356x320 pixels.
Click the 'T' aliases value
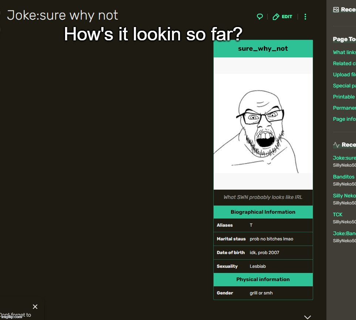pos(251,225)
